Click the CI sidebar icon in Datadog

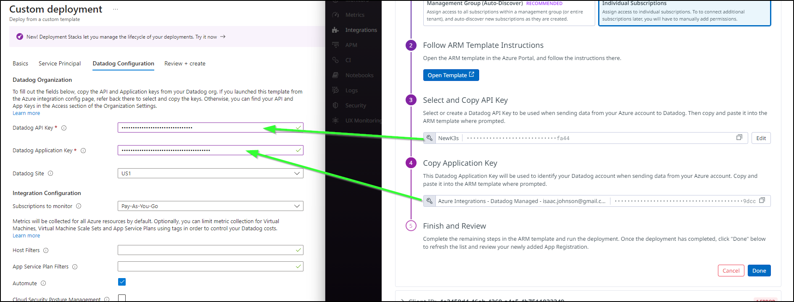(x=335, y=60)
